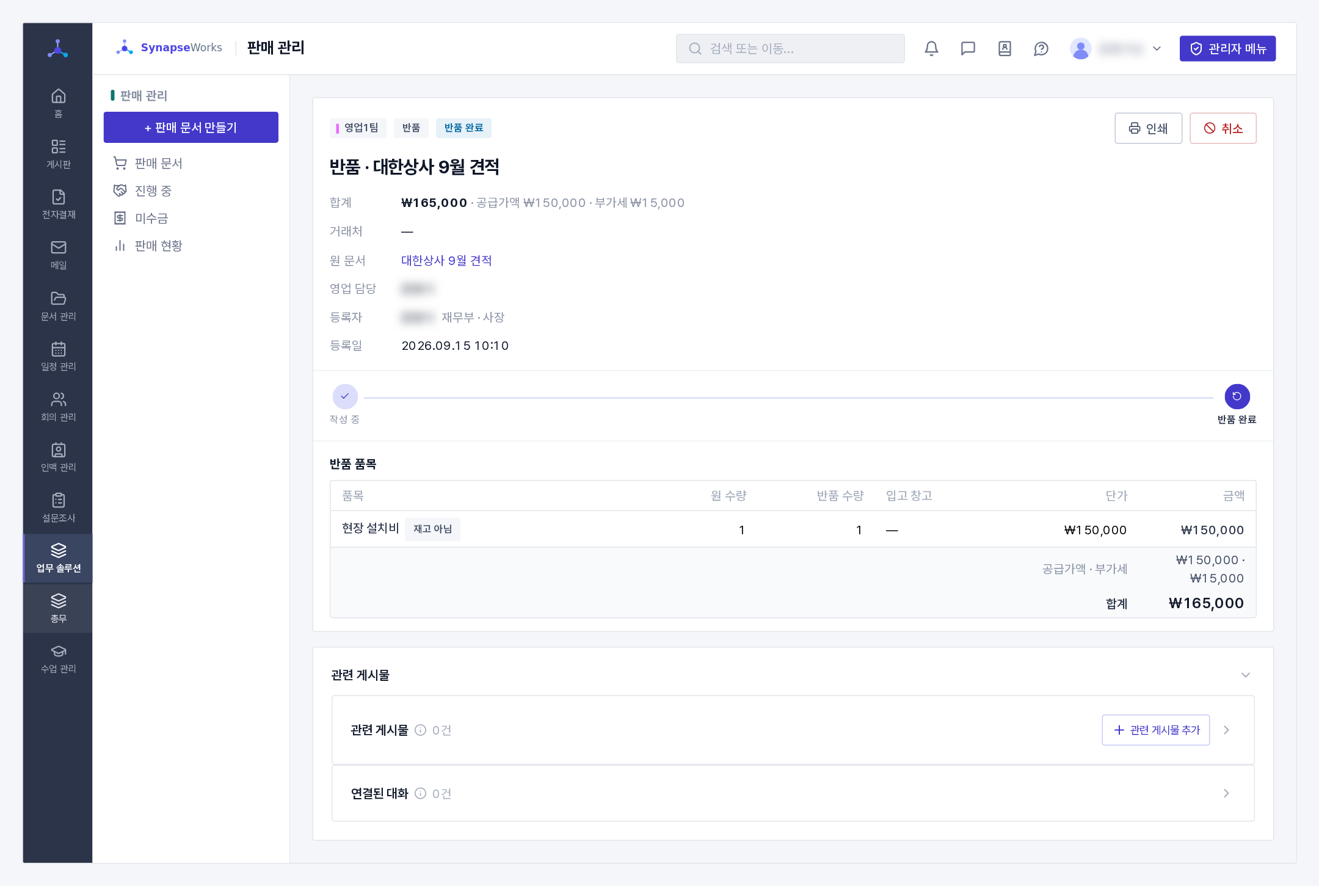Expand the user profile dropdown arrow
Screen dimensions: 1319x886
pos(1157,48)
